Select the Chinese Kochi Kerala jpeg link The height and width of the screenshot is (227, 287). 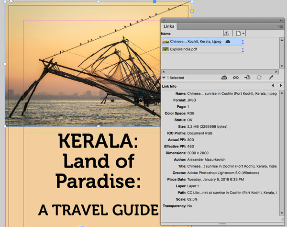pyautogui.click(x=202, y=42)
